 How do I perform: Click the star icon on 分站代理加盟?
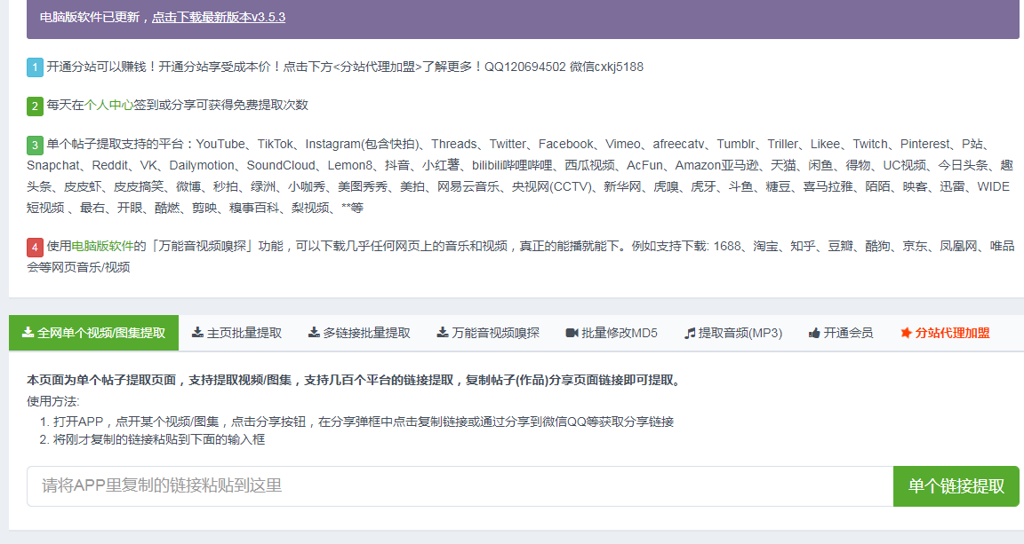906,333
